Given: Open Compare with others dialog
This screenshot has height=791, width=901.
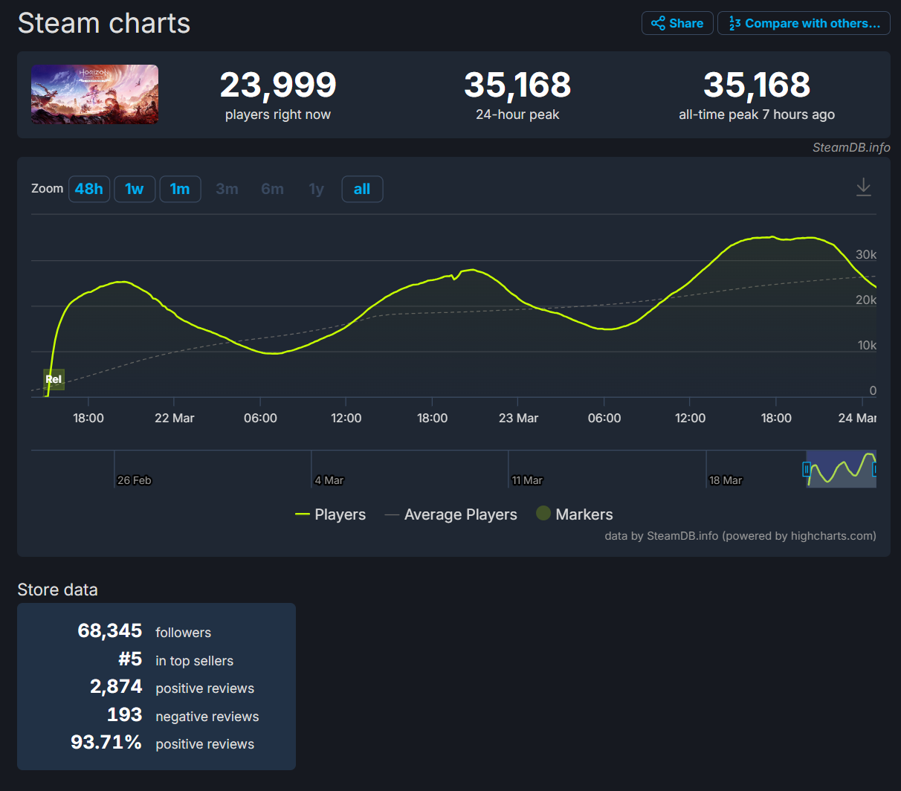Looking at the screenshot, I should pyautogui.click(x=804, y=23).
